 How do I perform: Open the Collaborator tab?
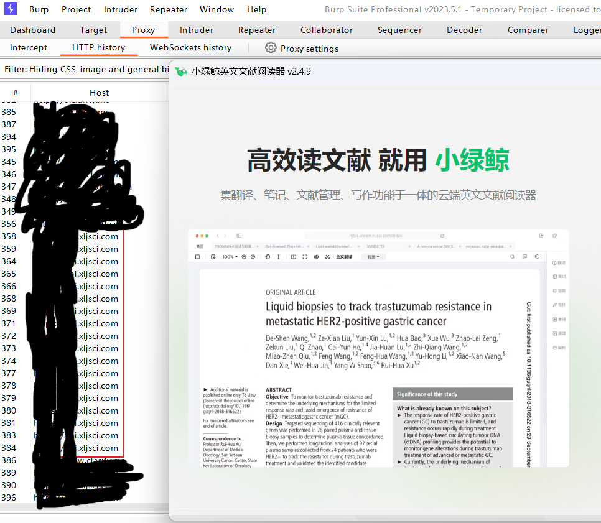(x=327, y=30)
